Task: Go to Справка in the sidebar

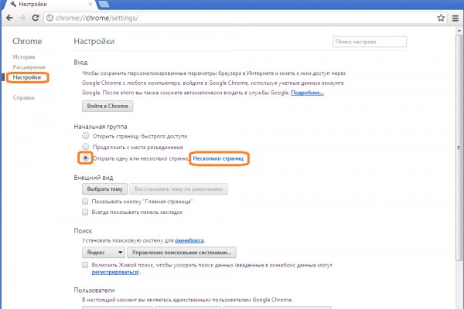Action: click(24, 98)
